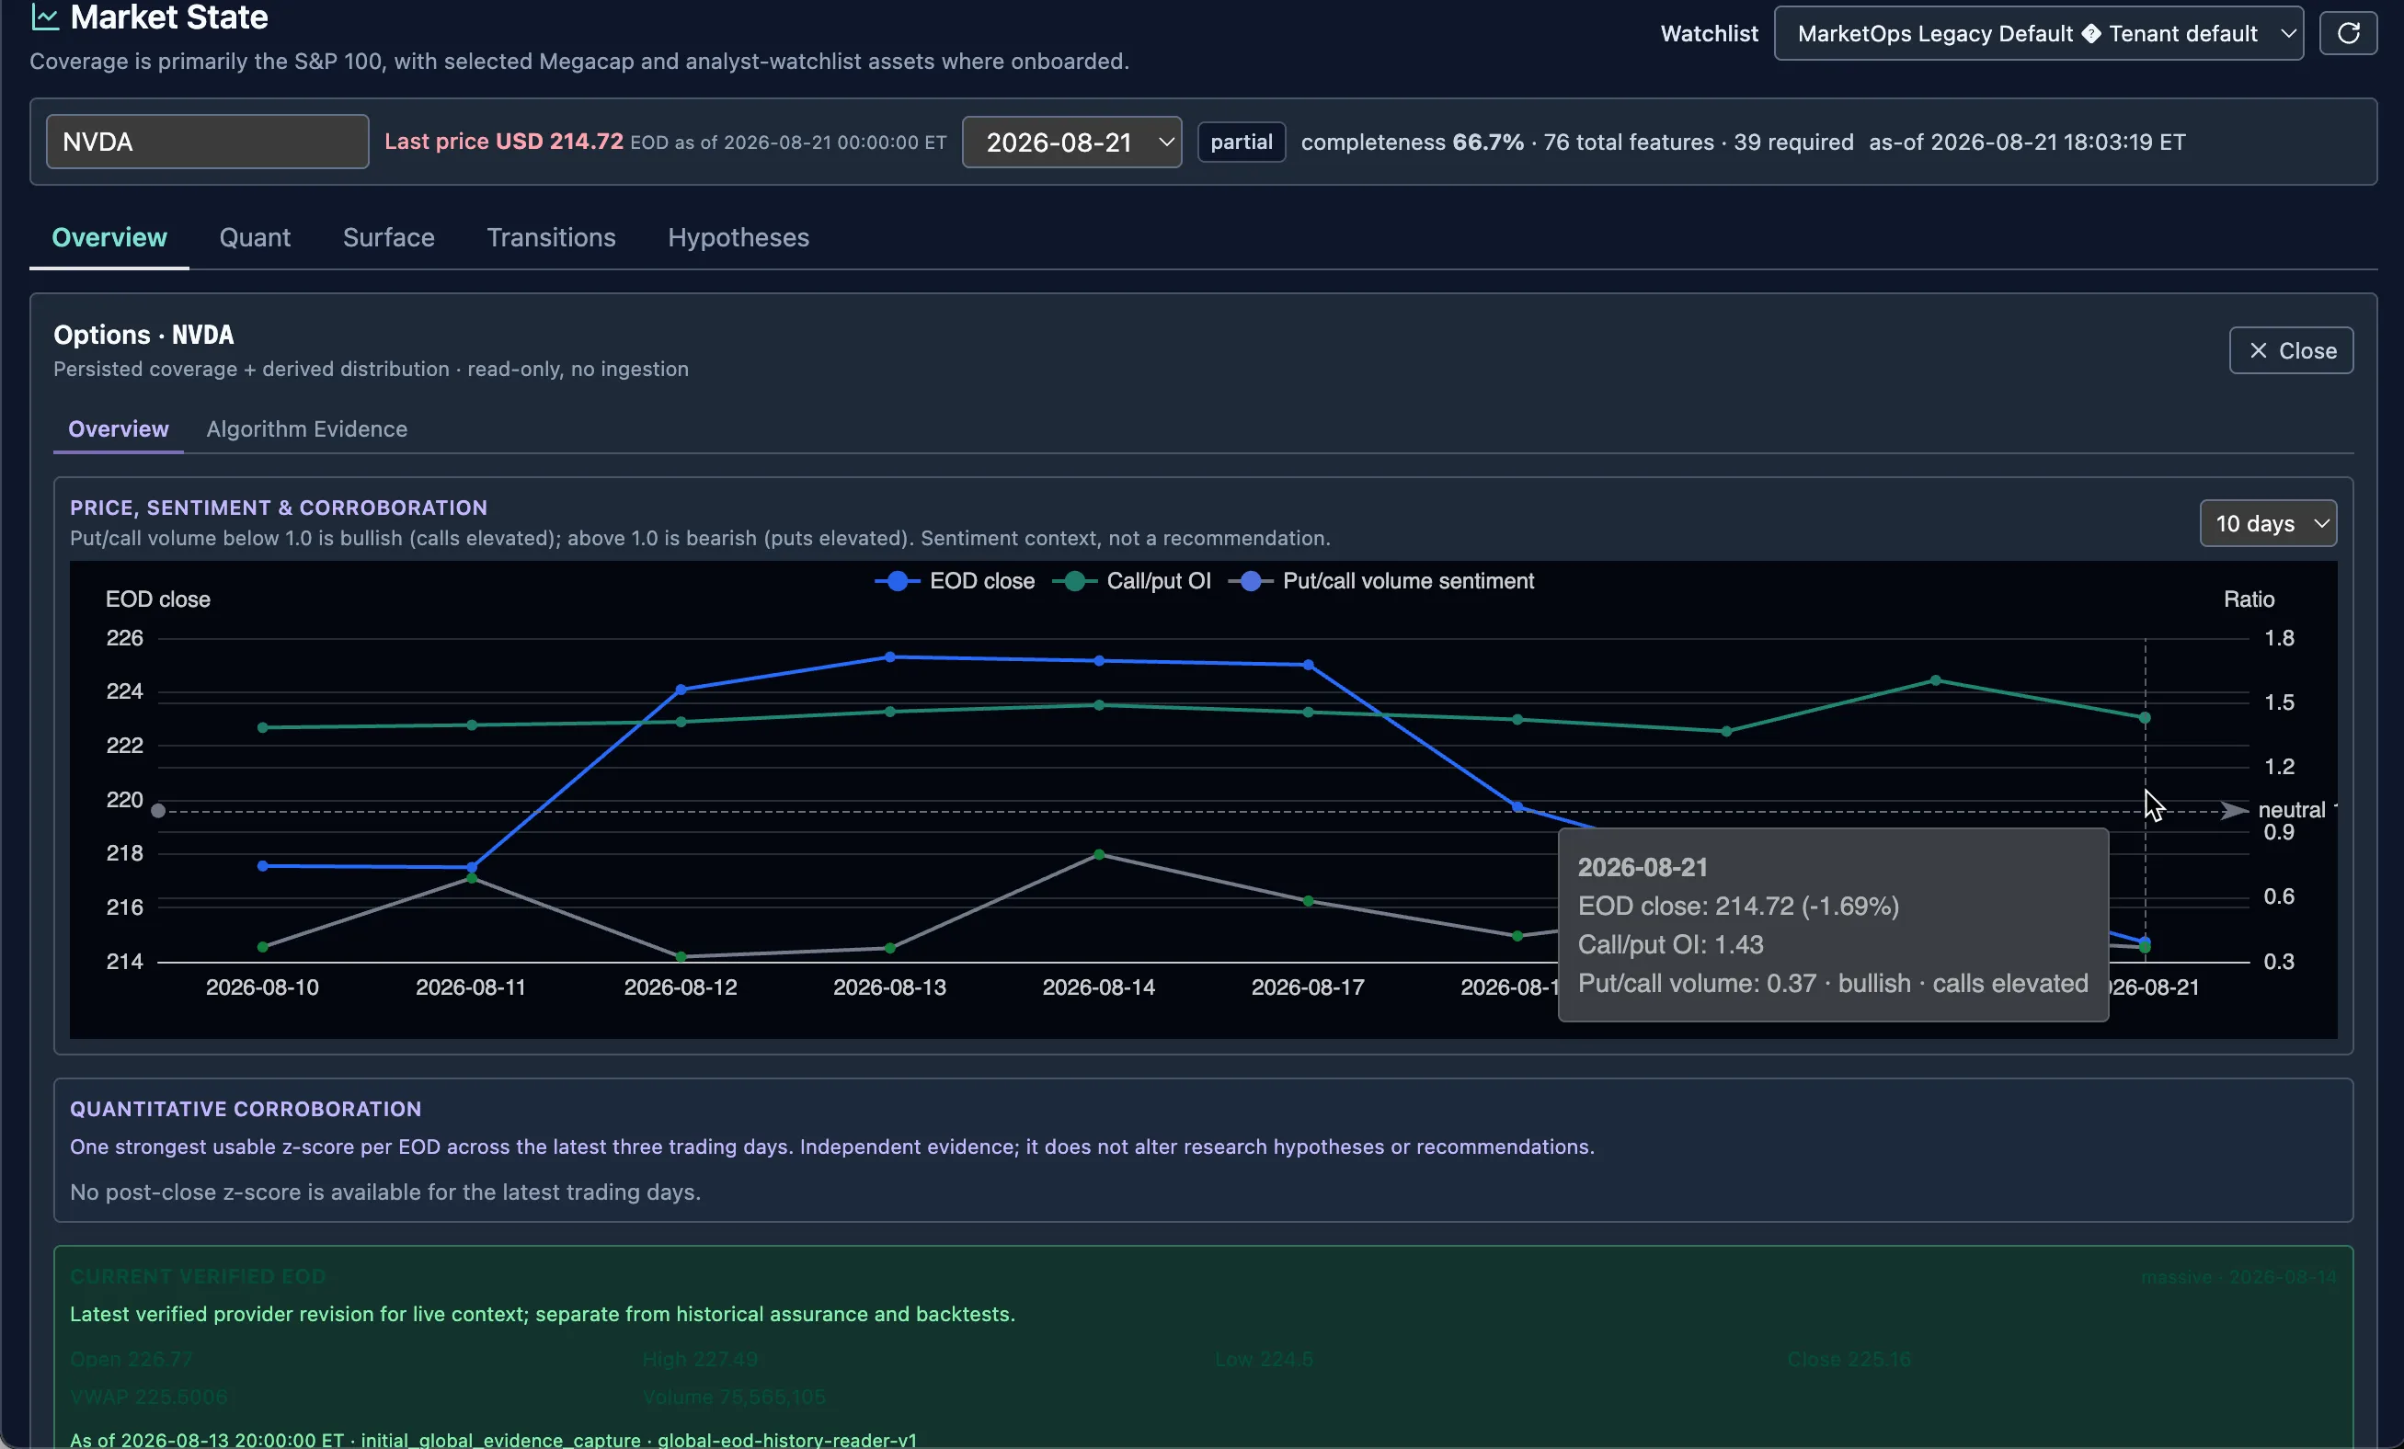Click 'Latest verified provider revision' description text
2404x1449 pixels.
click(543, 1314)
